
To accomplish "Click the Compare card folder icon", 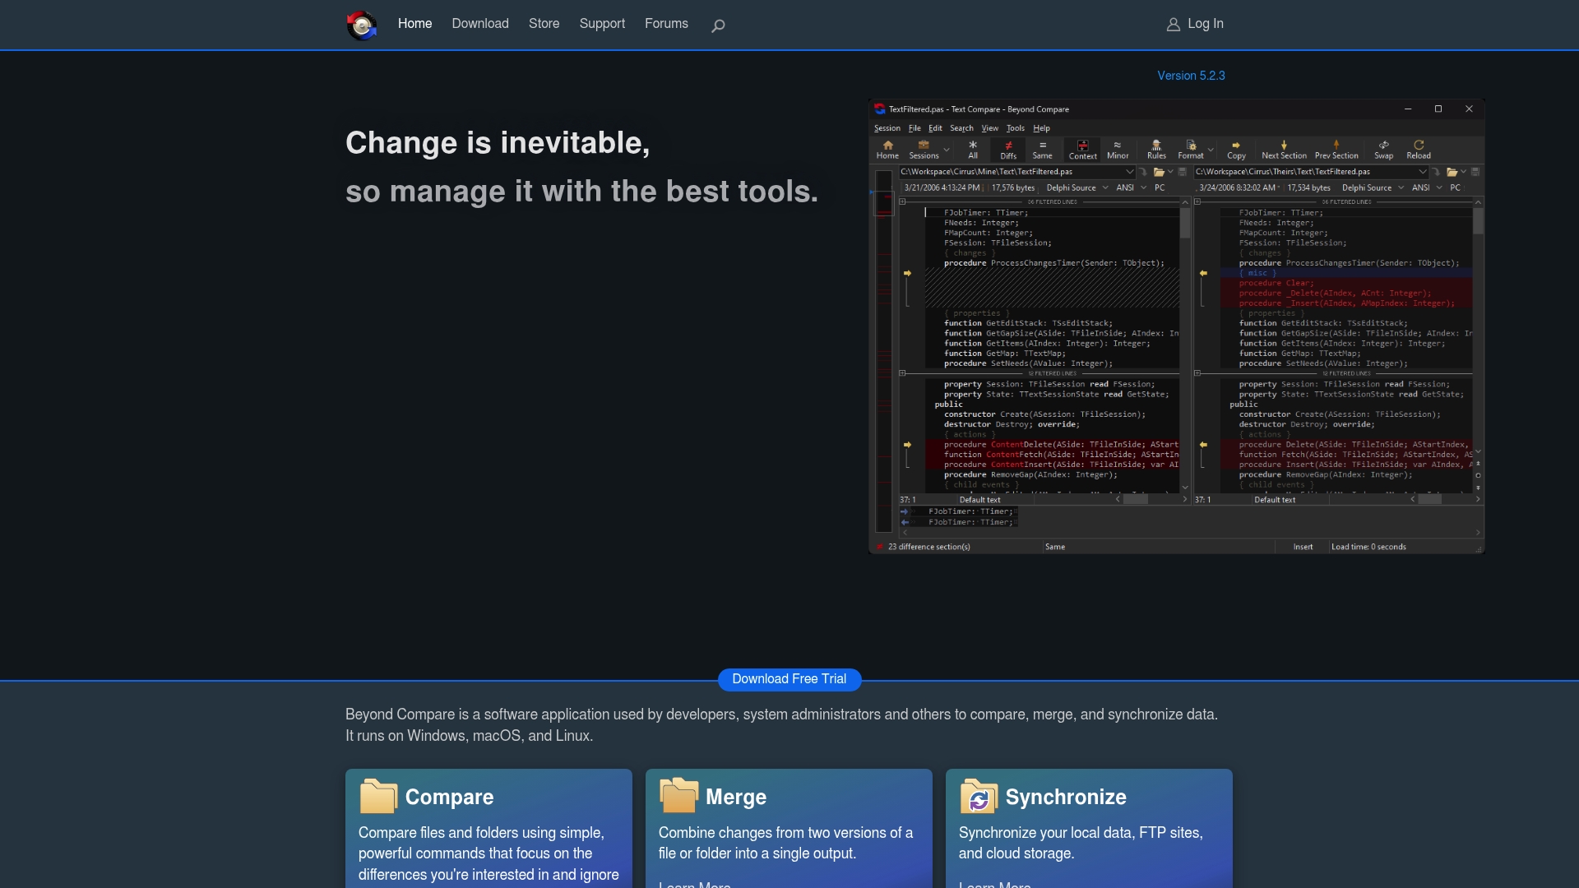I will (378, 796).
